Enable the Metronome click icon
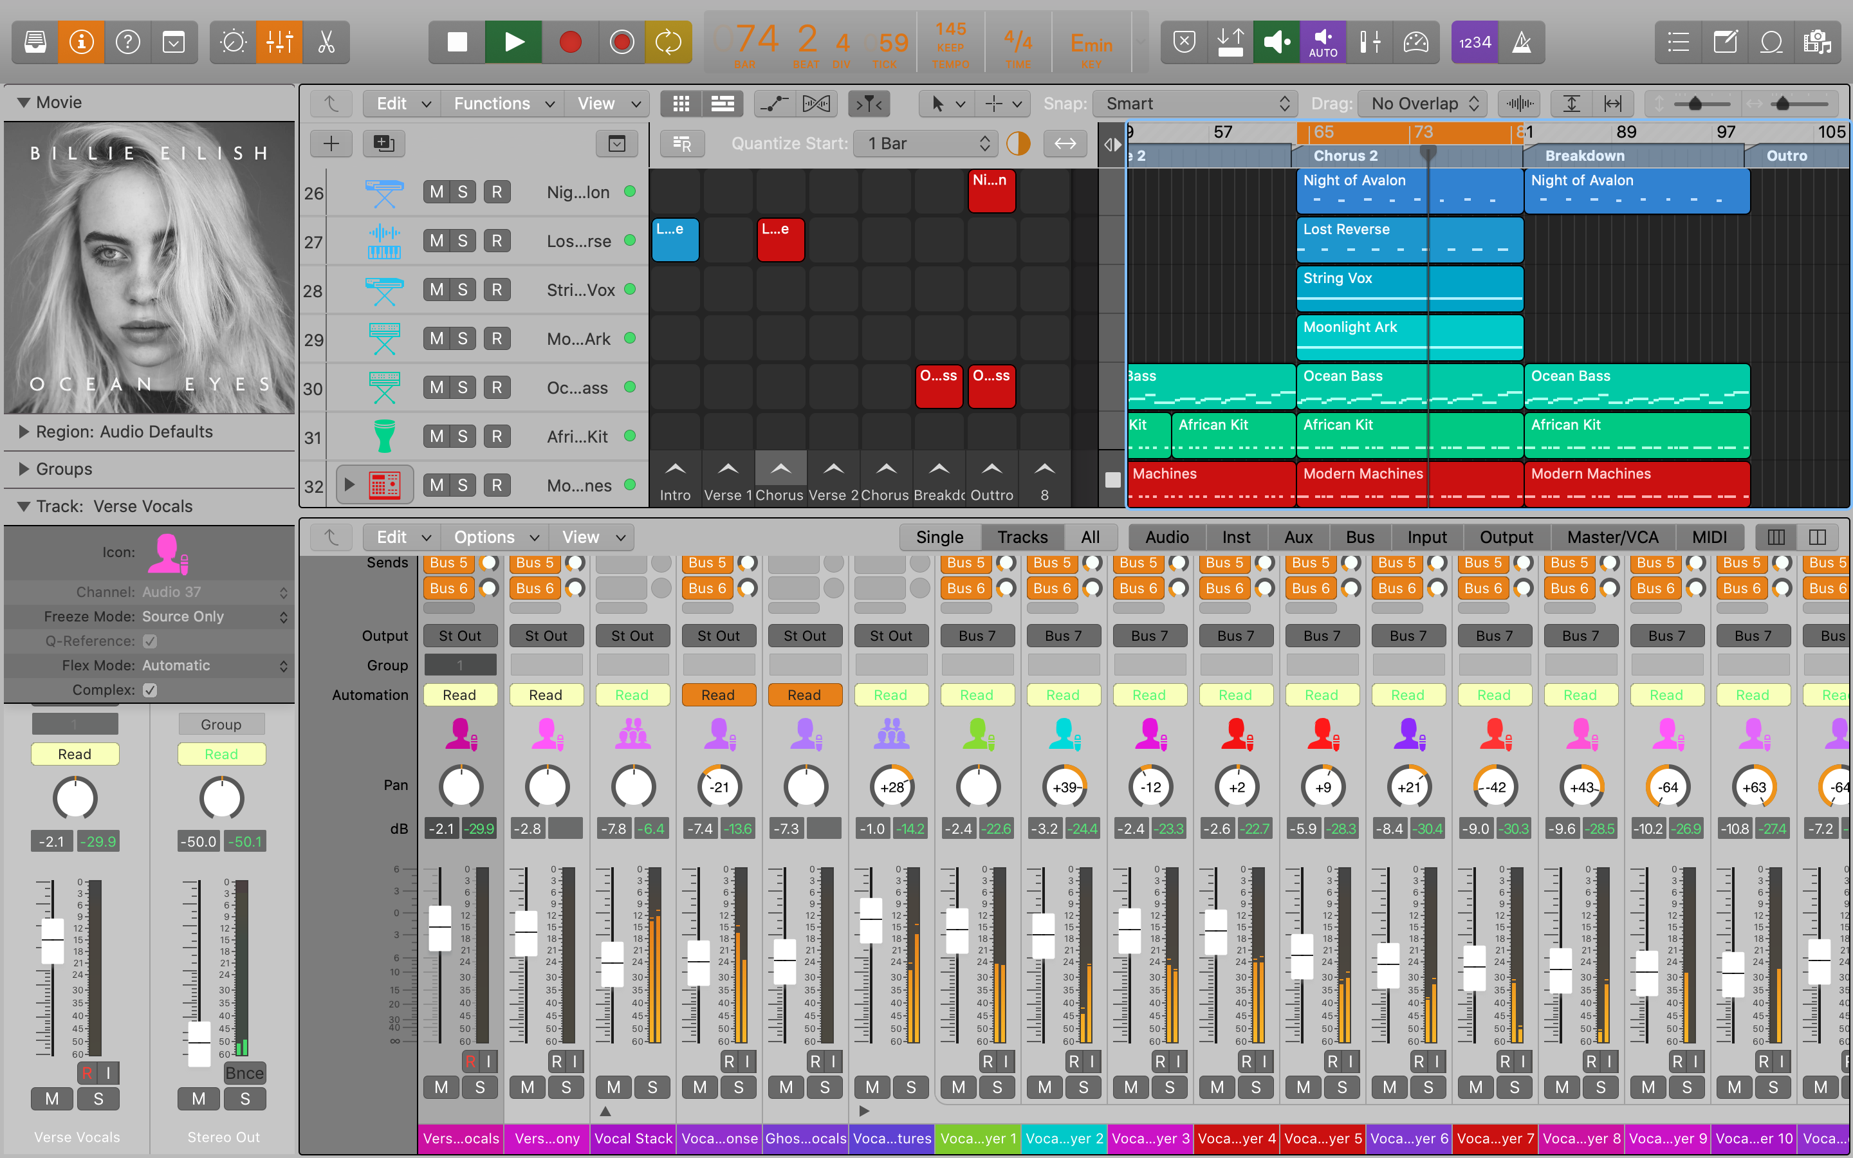Image resolution: width=1853 pixels, height=1158 pixels. (x=1522, y=42)
